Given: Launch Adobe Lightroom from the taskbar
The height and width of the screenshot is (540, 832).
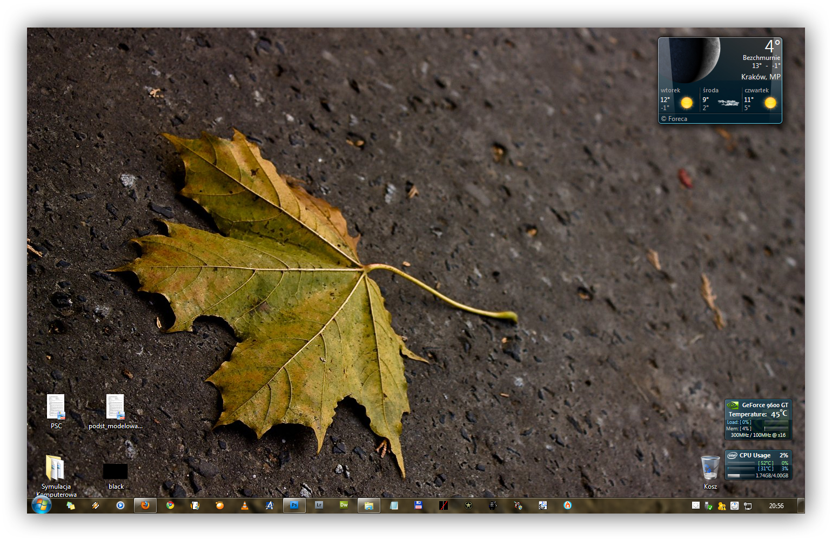Looking at the screenshot, I should pos(319,505).
